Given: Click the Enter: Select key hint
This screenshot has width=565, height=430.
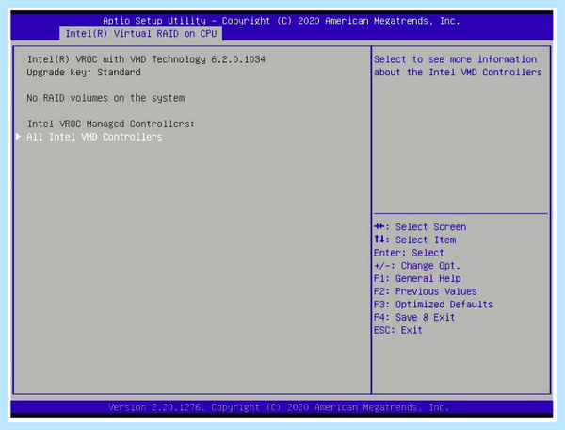Looking at the screenshot, I should point(409,253).
